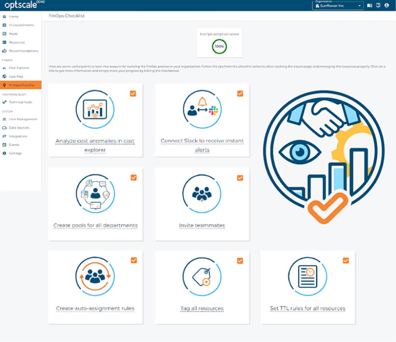
Task: Open Recommendations in the sidebar
Action: coord(21,51)
